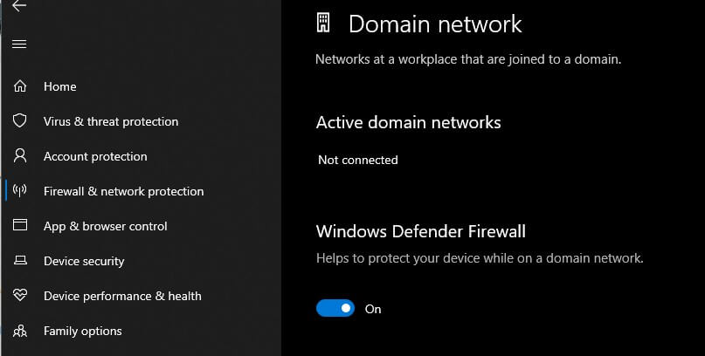Turn off the Windows Defender Firewall toggle
The image size is (705, 356).
(x=335, y=308)
